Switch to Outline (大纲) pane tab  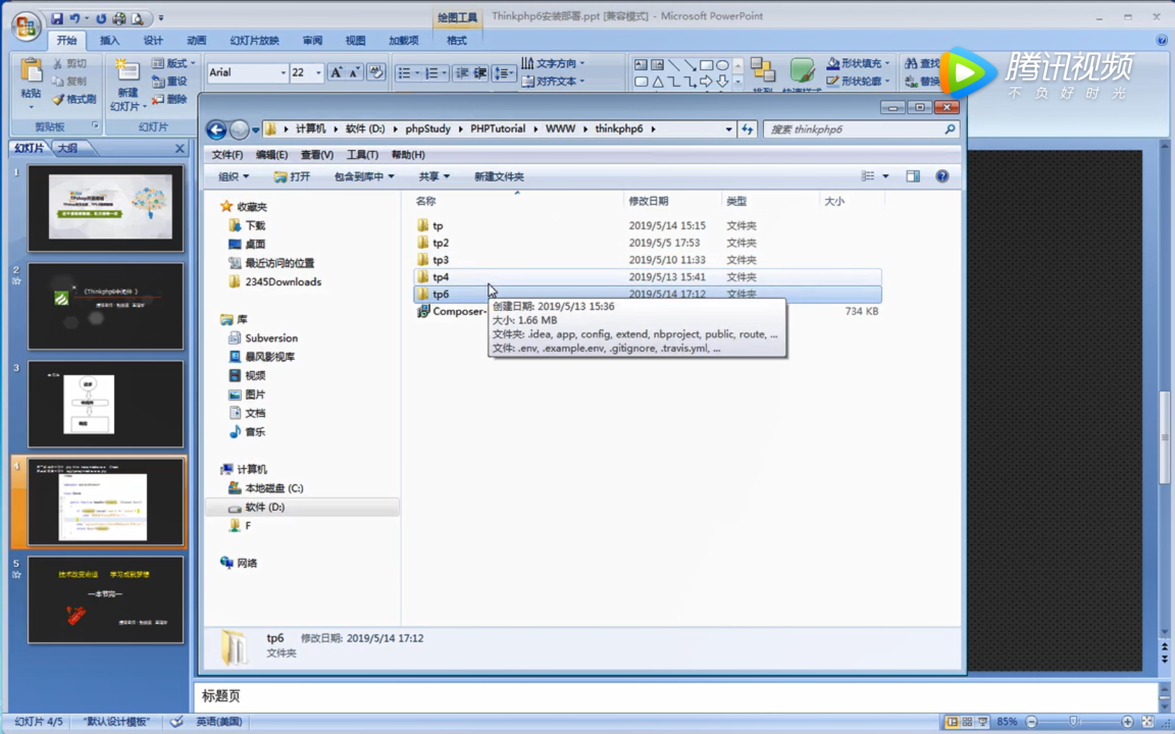tap(68, 148)
